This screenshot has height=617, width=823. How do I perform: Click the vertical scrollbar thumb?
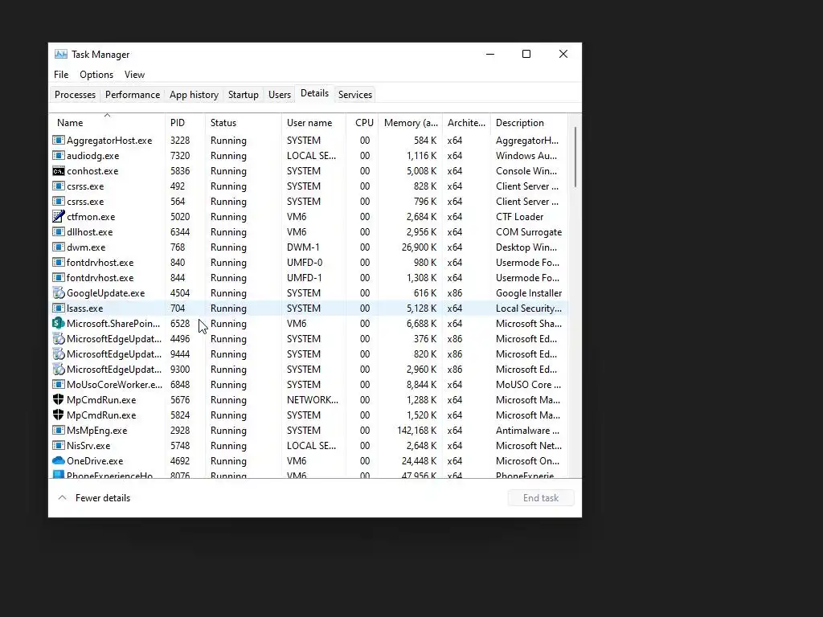click(x=575, y=157)
